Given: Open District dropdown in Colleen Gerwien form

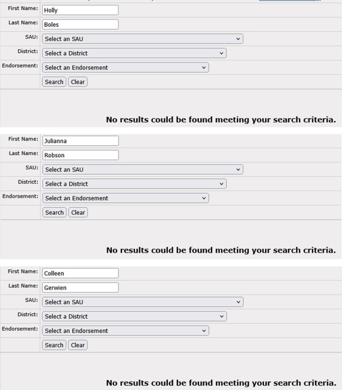Looking at the screenshot, I should tap(134, 316).
